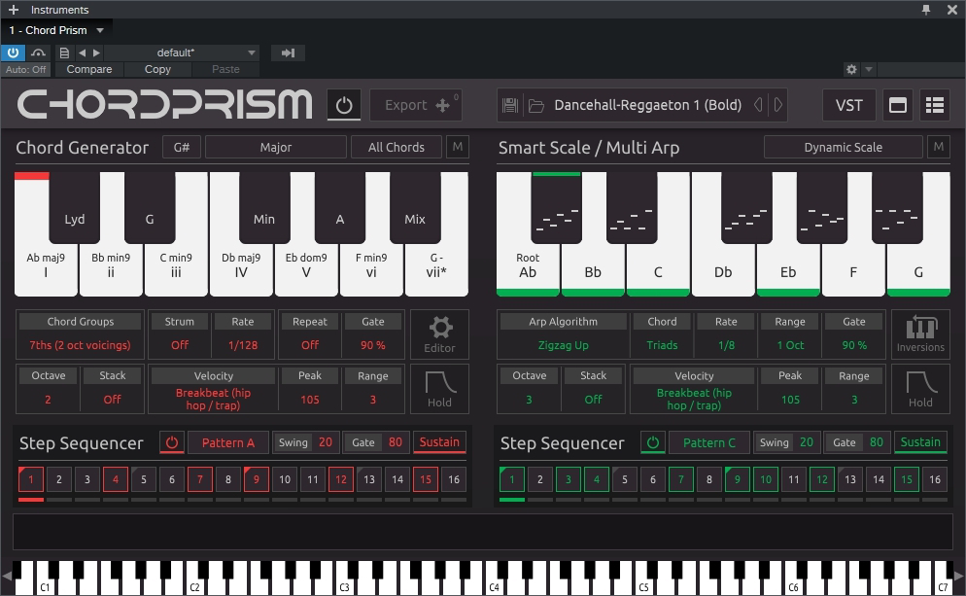
Task: Click the host bypass power icon
Action: click(13, 53)
